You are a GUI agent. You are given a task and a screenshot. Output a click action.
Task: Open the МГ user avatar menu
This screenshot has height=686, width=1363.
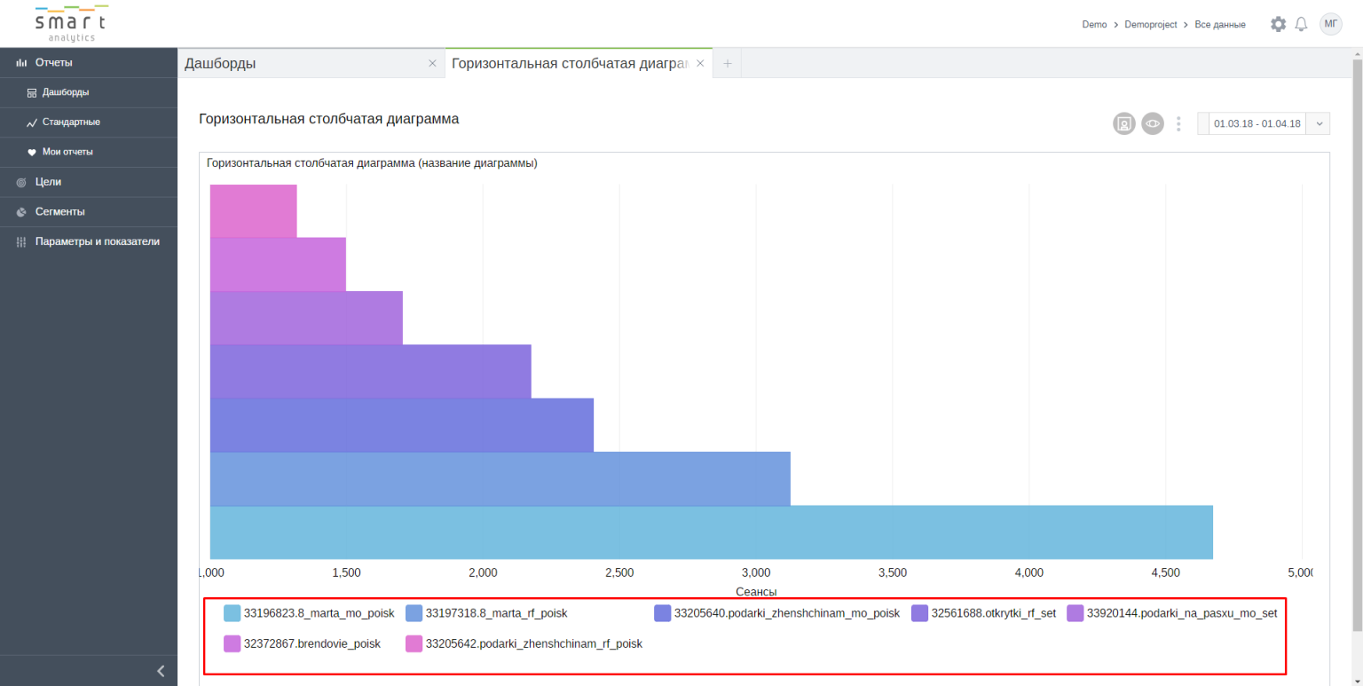point(1330,24)
